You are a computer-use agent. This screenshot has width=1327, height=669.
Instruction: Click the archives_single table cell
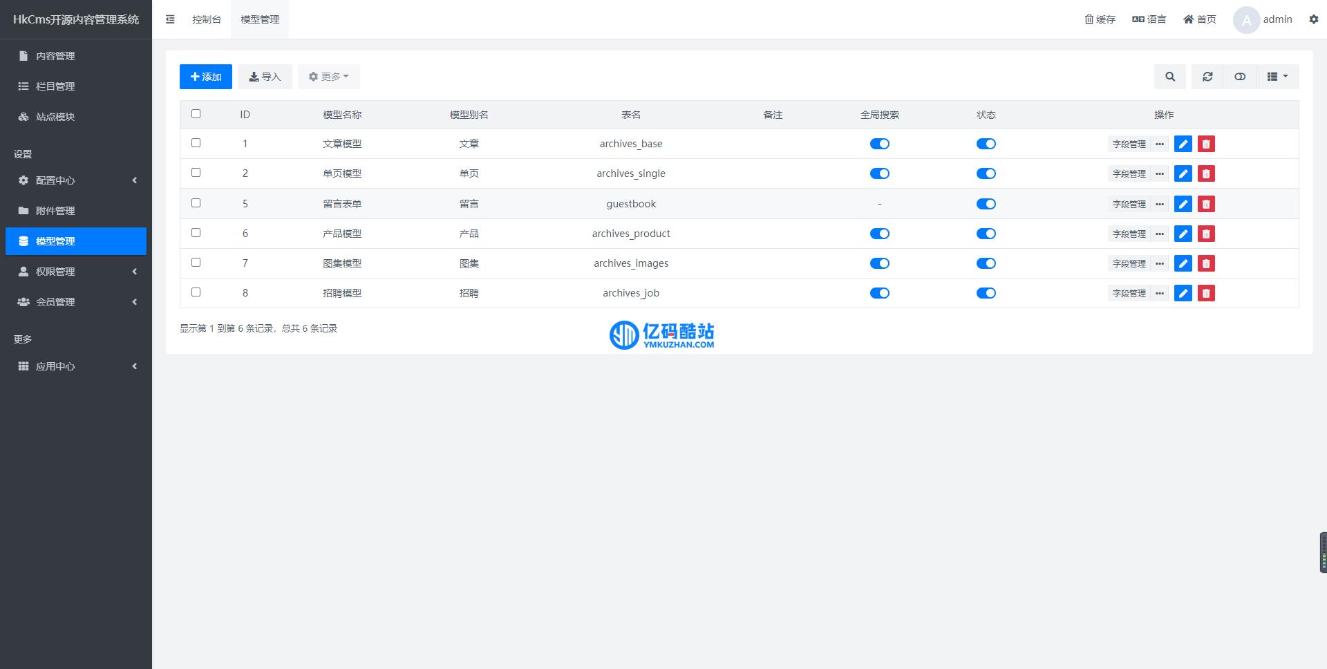pyautogui.click(x=631, y=173)
